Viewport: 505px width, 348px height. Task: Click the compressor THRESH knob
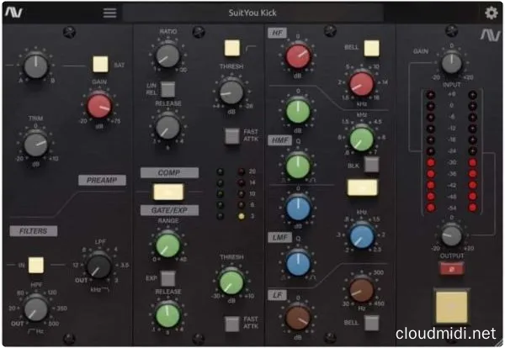[231, 92]
